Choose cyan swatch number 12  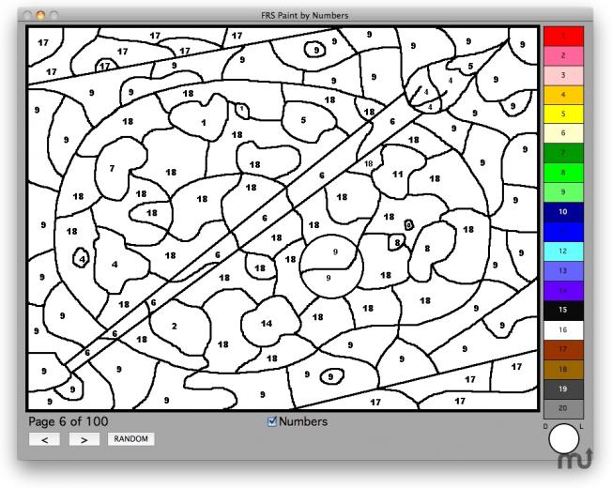[563, 252]
